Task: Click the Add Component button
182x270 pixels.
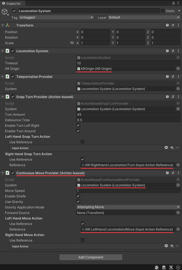Action: pyautogui.click(x=91, y=257)
